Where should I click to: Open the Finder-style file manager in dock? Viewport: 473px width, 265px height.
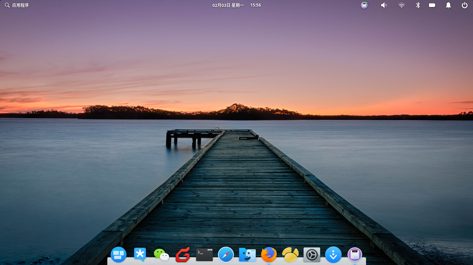coord(247,255)
